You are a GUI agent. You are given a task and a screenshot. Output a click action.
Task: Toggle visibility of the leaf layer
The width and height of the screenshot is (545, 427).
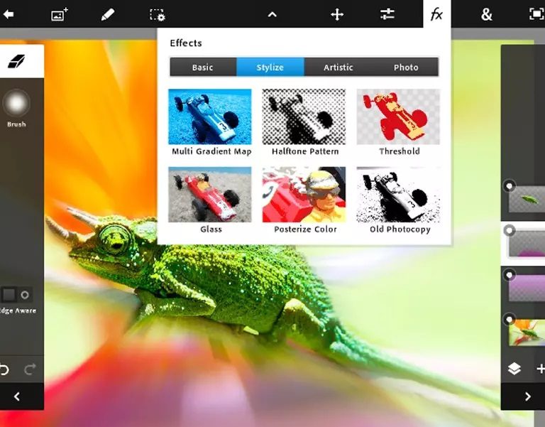(510, 185)
